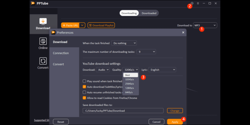The width and height of the screenshot is (250, 125).
Task: Switch to the Downloaded tab
Action: tap(149, 13)
